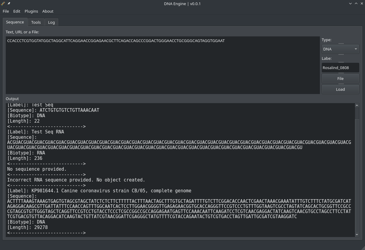Click the output scrollbar down arrow
This screenshot has height=250, width=365.
(357, 235)
